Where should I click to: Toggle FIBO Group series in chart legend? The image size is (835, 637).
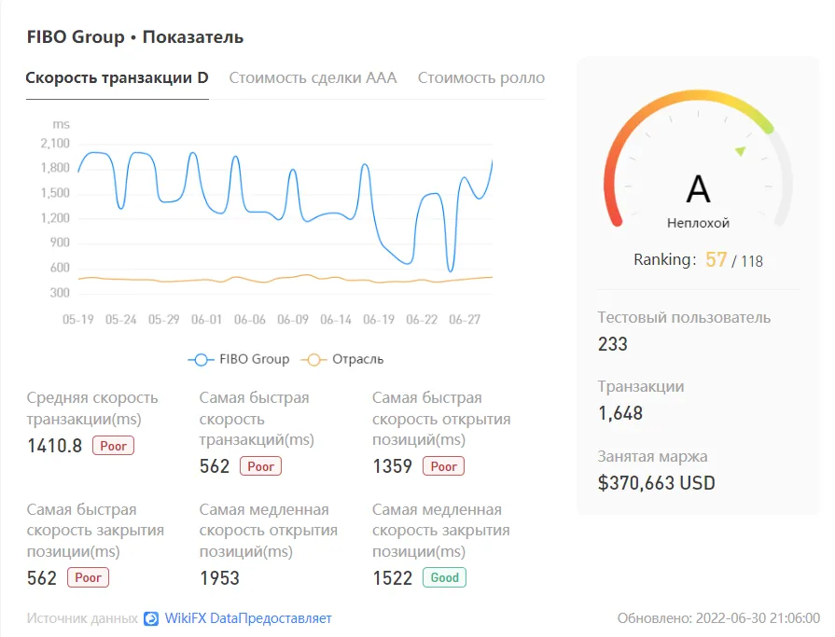239,359
